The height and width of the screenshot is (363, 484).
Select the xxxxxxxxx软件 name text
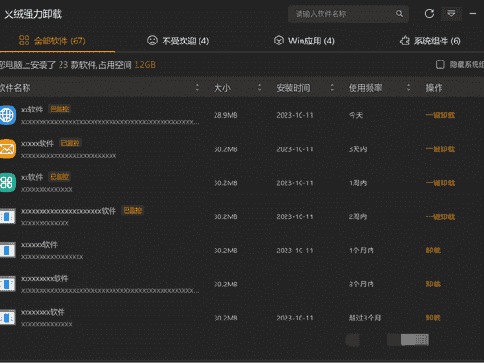(44, 278)
